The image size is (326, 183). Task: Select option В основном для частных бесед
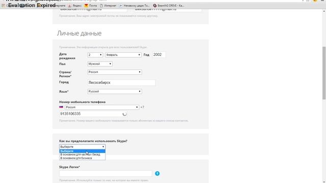pyautogui.click(x=83, y=155)
